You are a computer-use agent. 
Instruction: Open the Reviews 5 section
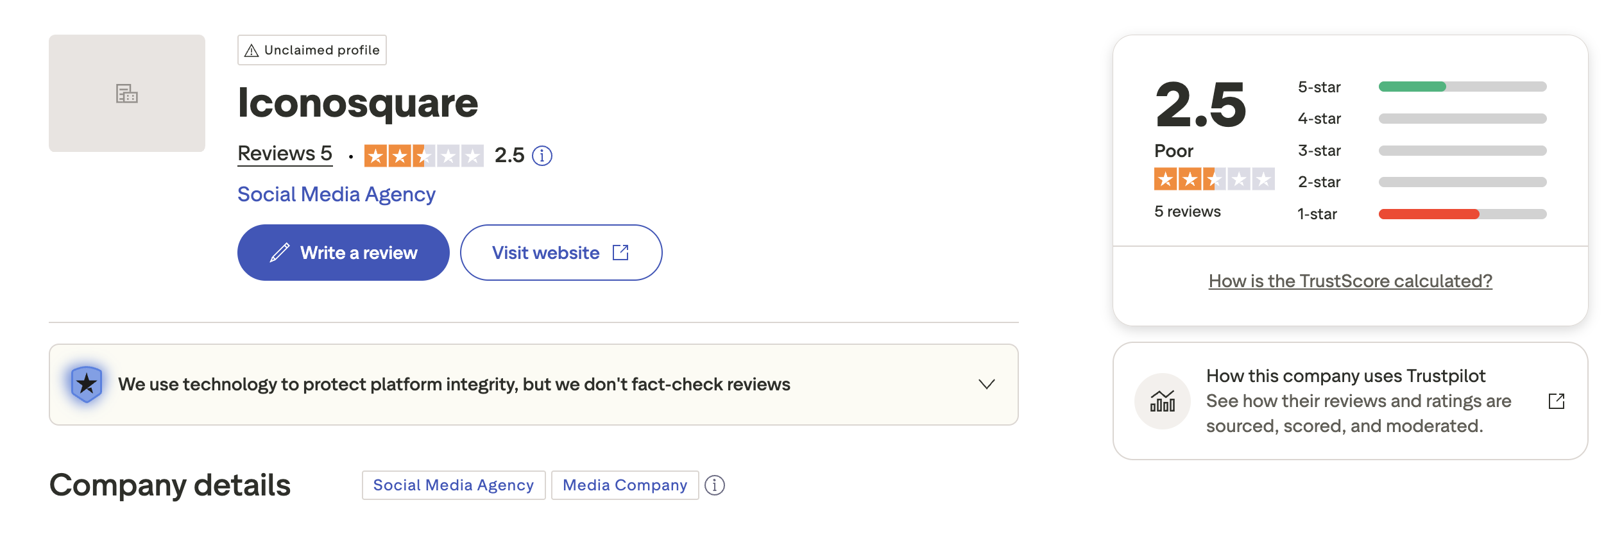(284, 153)
